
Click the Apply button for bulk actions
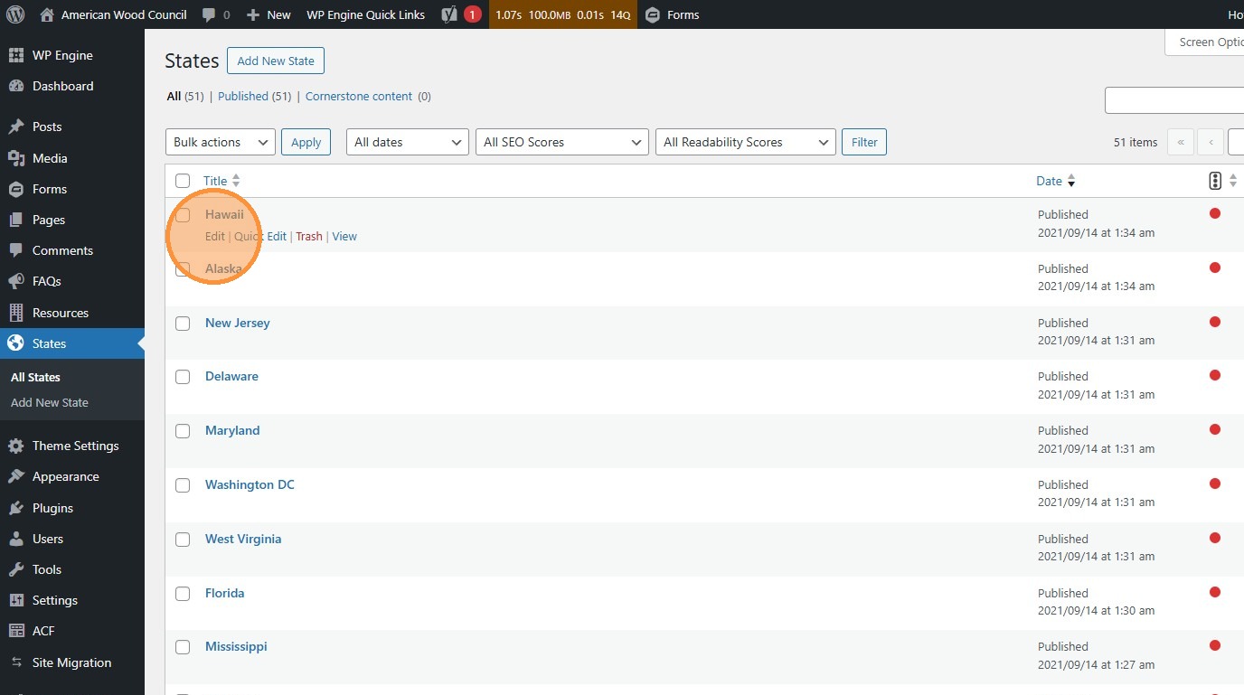pyautogui.click(x=306, y=142)
